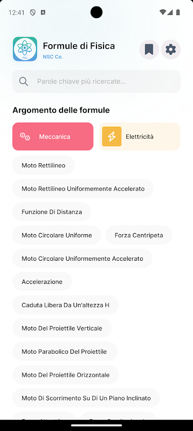The image size is (193, 431).
Task: Open Moto Rettilineo Uniformemente Accelerato
Action: tap(83, 188)
